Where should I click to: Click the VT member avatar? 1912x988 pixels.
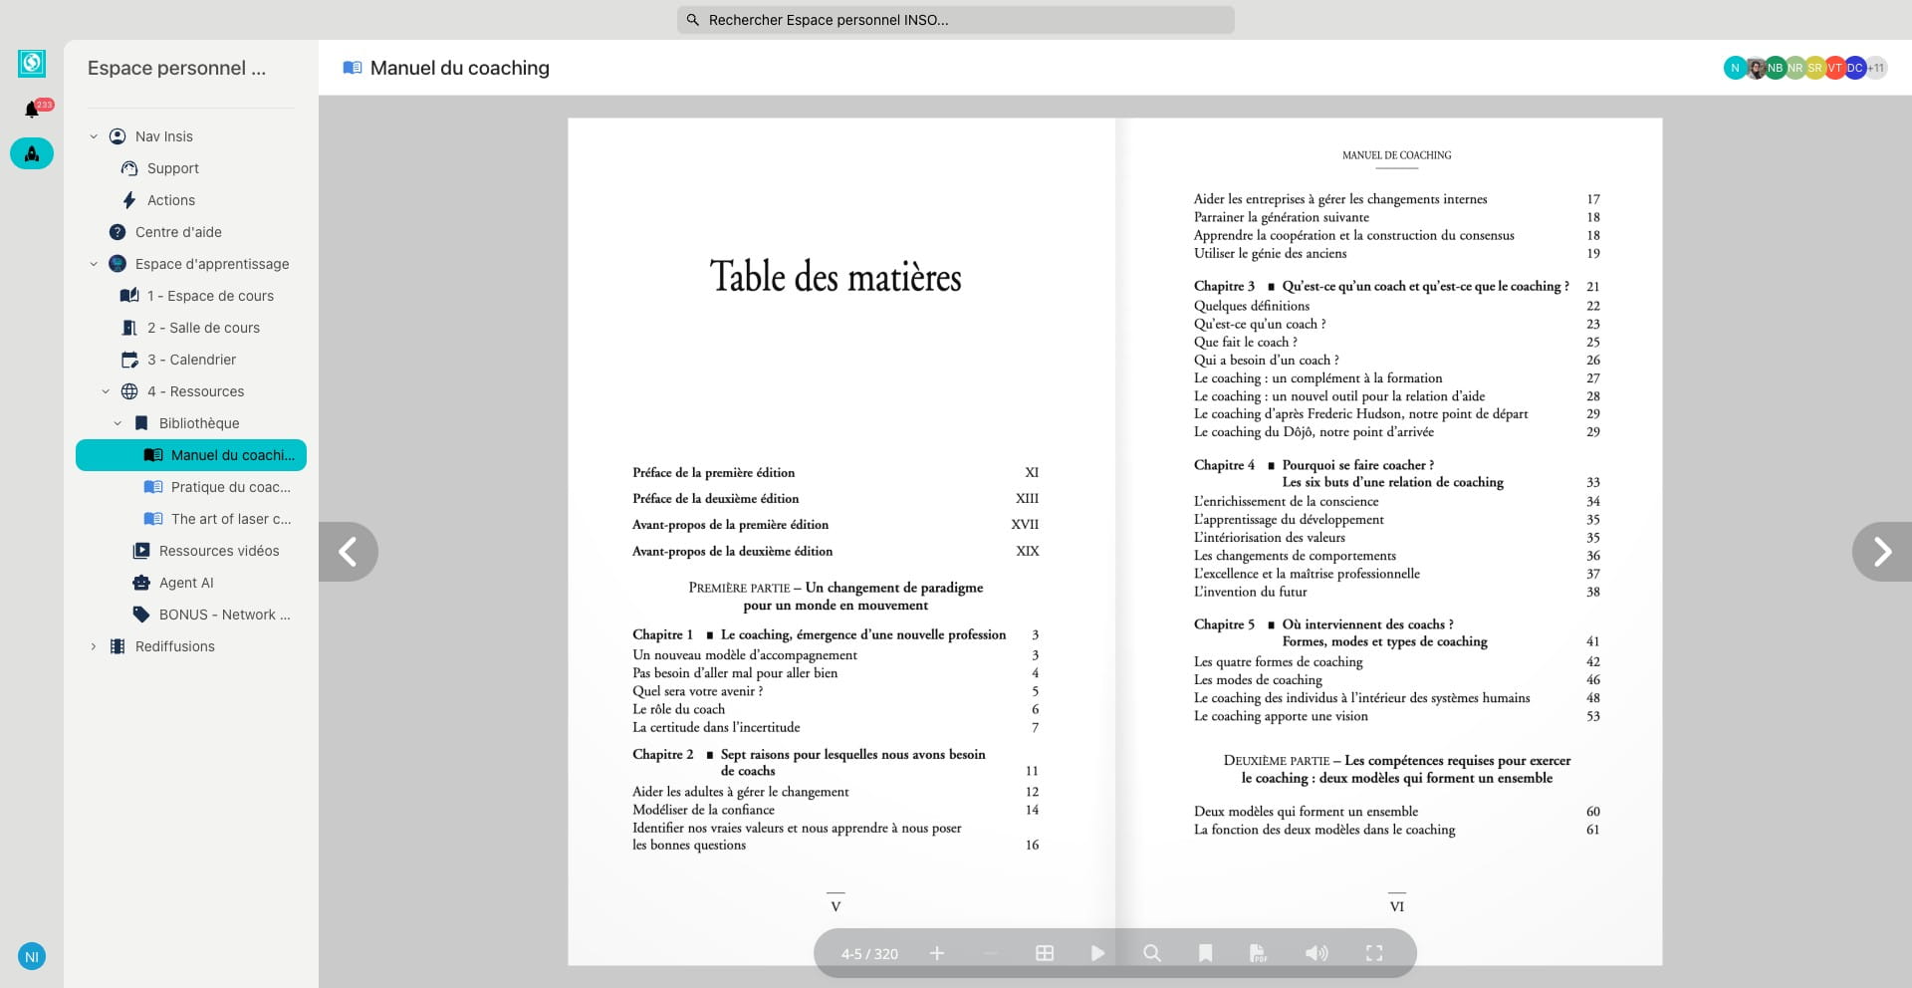click(1834, 68)
